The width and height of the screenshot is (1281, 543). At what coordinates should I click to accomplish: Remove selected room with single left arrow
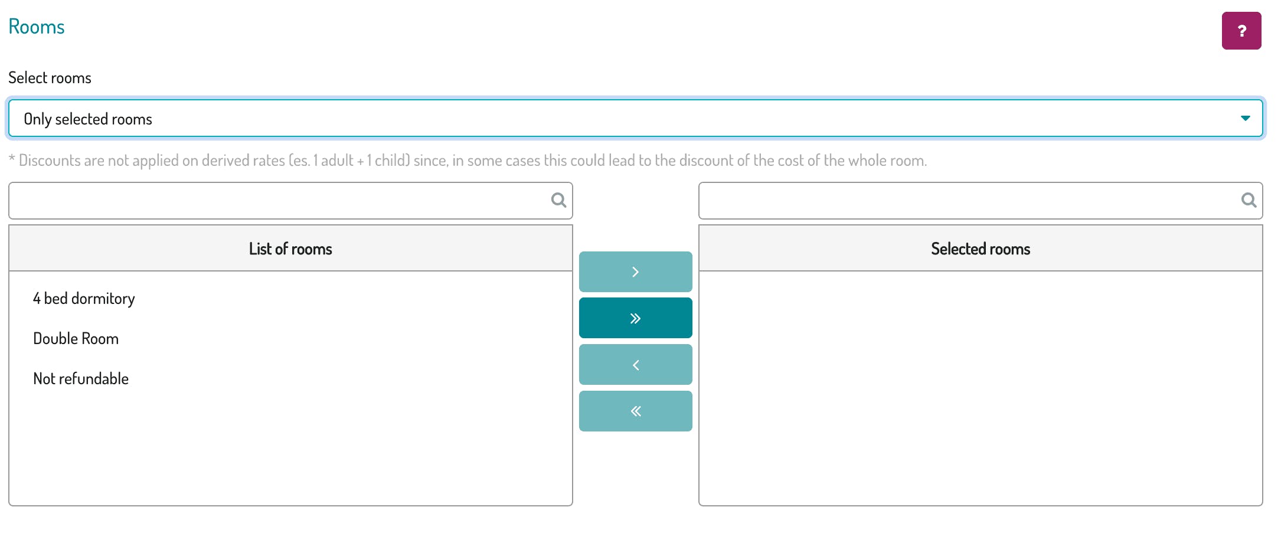click(635, 365)
